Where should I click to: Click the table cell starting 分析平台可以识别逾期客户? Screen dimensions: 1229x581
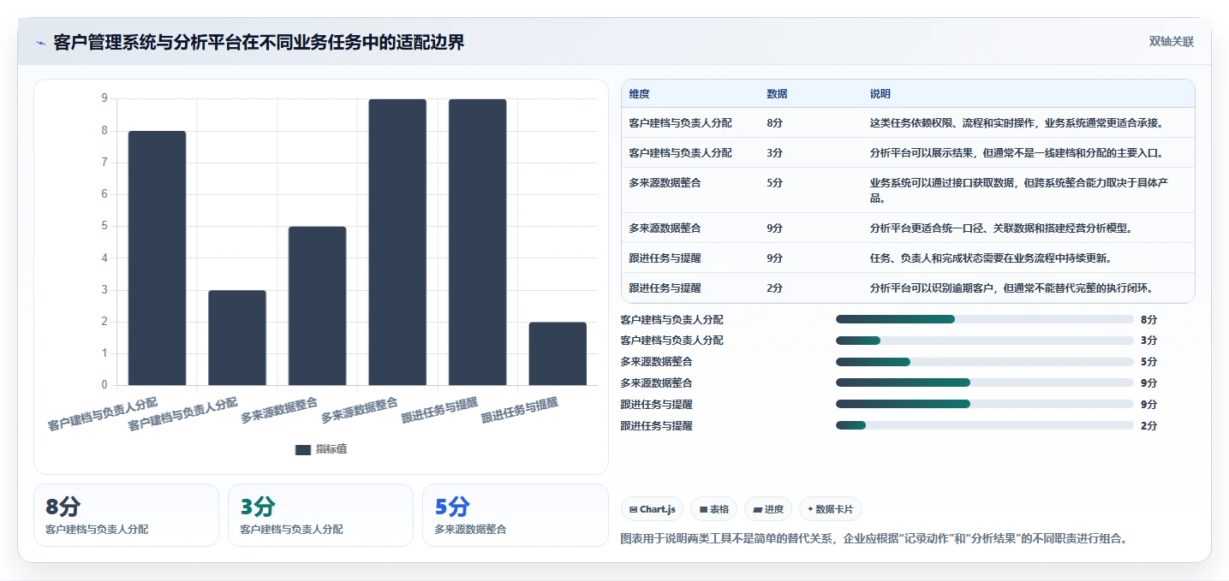click(x=1028, y=288)
